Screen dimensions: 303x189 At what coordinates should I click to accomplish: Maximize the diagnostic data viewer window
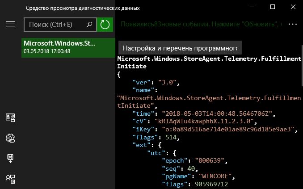pos(273,7)
